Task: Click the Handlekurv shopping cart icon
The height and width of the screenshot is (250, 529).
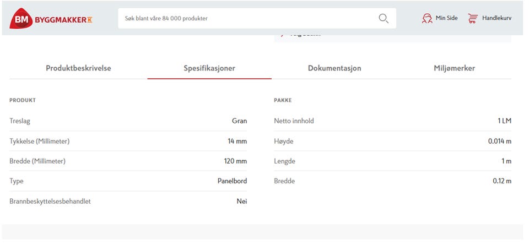Action: [x=473, y=18]
